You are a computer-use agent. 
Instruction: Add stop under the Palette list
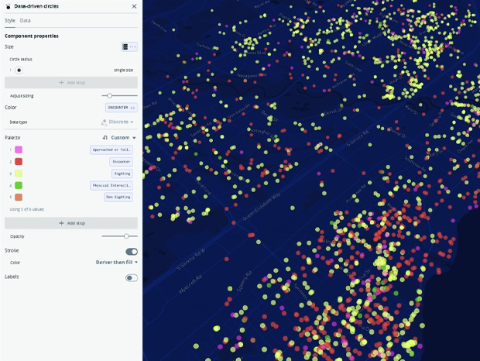click(71, 223)
